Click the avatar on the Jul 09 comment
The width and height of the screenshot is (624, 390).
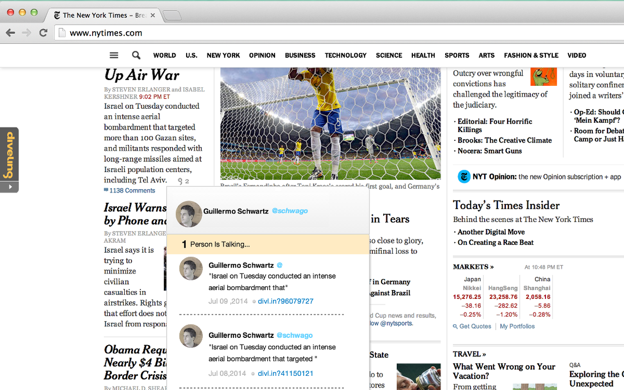click(x=191, y=269)
